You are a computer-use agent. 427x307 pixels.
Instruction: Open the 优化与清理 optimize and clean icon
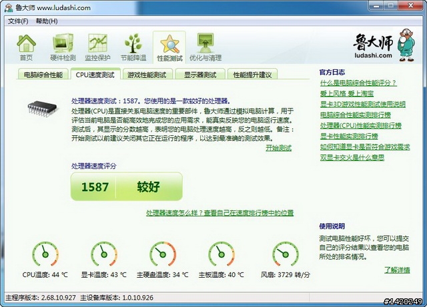point(205,47)
